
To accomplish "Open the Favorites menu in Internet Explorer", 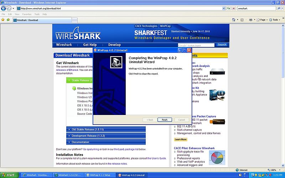I will 27,14.
